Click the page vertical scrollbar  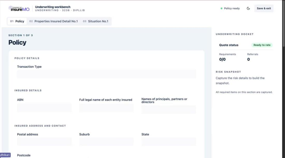click(x=283, y=79)
